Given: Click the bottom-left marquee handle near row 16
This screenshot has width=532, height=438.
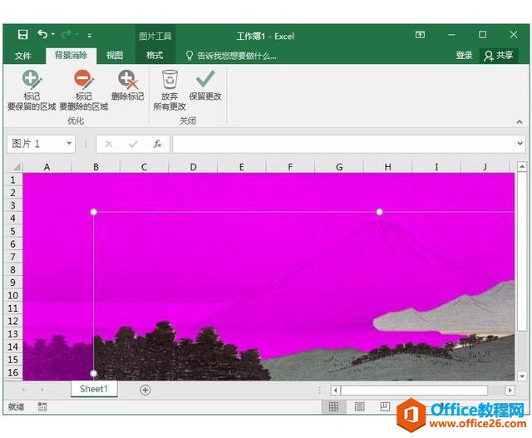Looking at the screenshot, I should coord(94,373).
